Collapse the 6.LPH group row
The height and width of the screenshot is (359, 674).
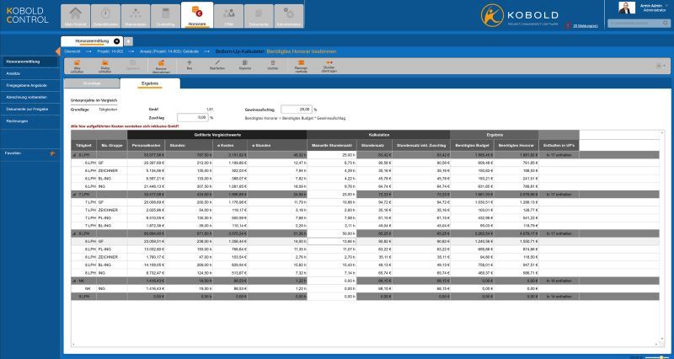(x=73, y=155)
